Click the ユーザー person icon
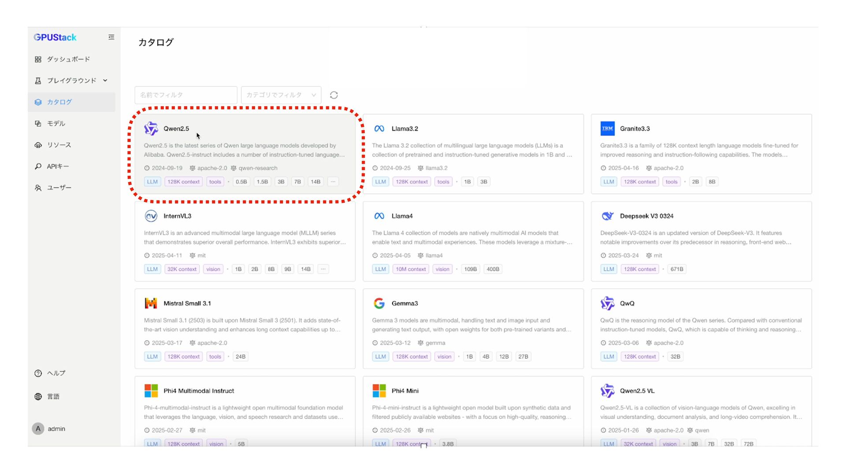Viewport: 846px width, 475px height. click(38, 188)
